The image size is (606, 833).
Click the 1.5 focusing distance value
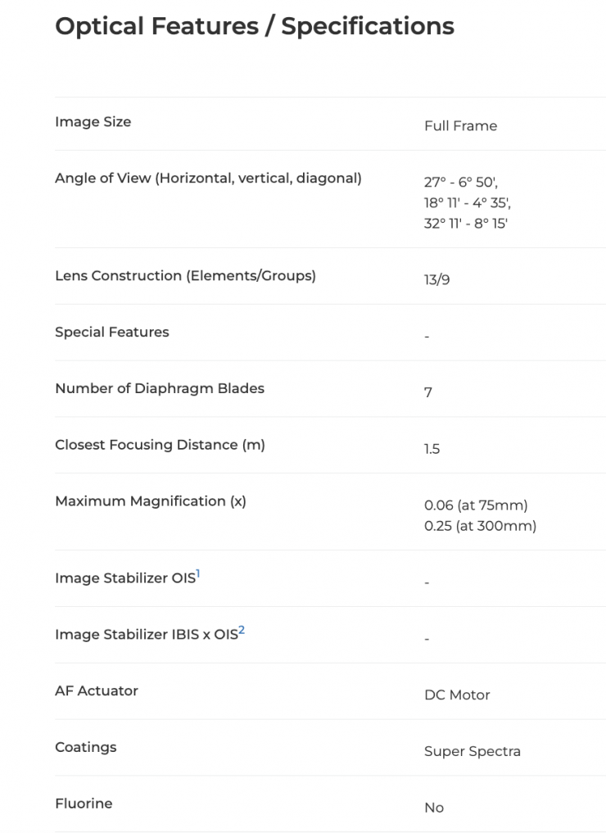(432, 450)
